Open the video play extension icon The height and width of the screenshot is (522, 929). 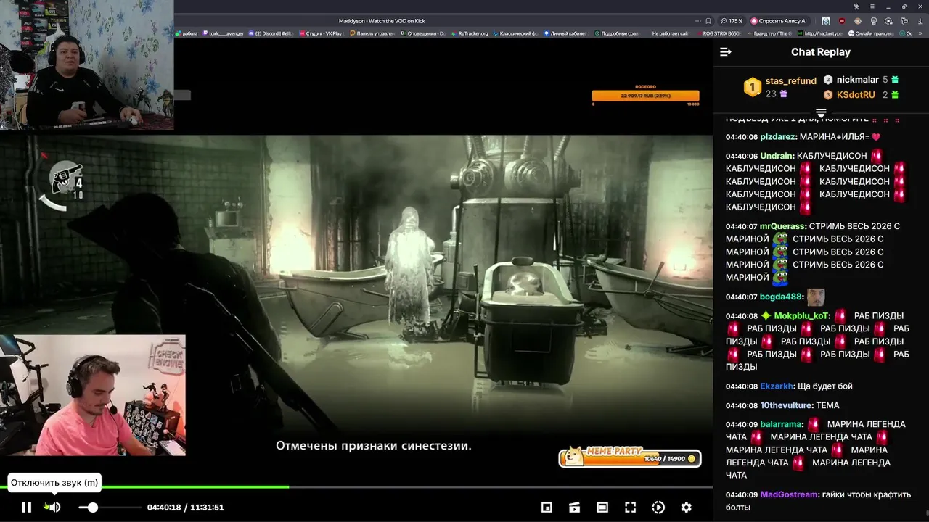pyautogui.click(x=889, y=21)
